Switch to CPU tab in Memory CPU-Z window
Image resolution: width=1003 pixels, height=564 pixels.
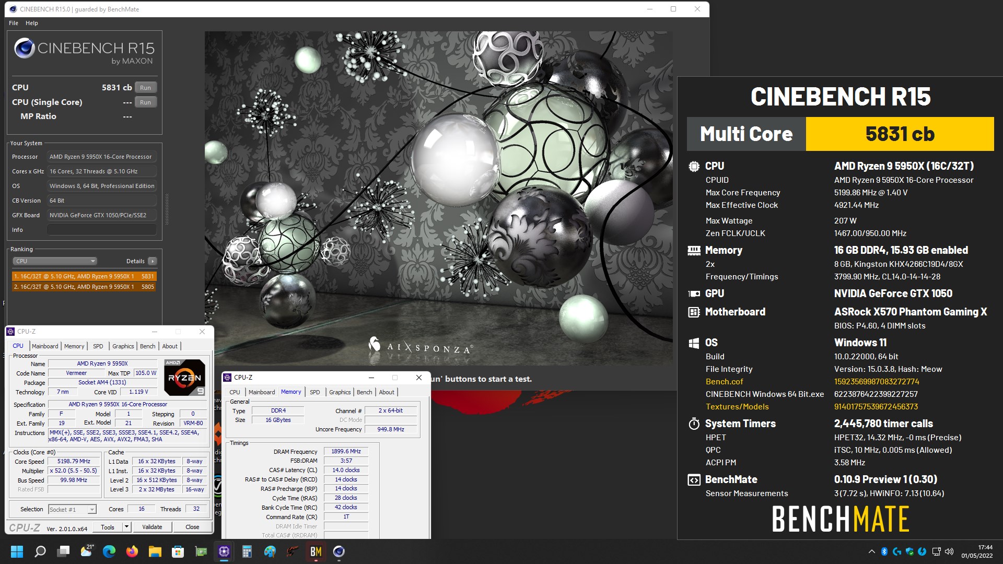235,392
